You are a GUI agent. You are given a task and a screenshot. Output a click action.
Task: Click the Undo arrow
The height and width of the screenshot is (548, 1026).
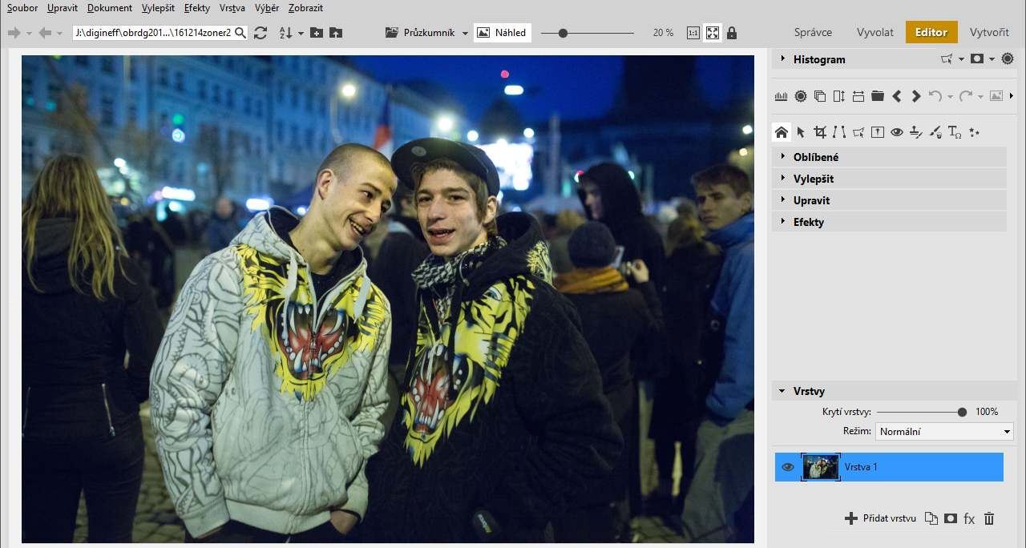coord(935,96)
